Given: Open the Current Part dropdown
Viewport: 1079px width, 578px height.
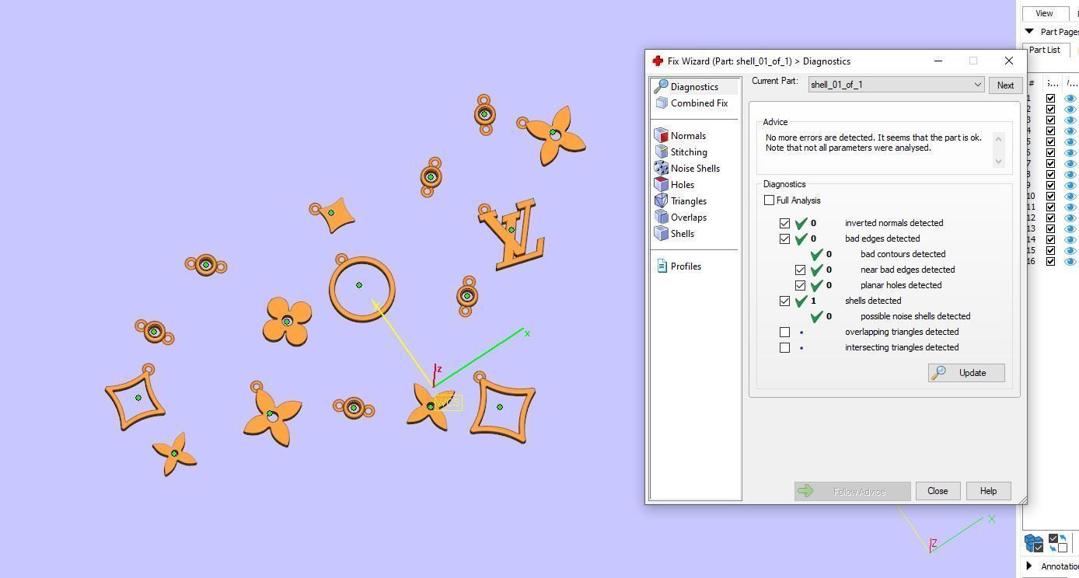Looking at the screenshot, I should pyautogui.click(x=896, y=85).
